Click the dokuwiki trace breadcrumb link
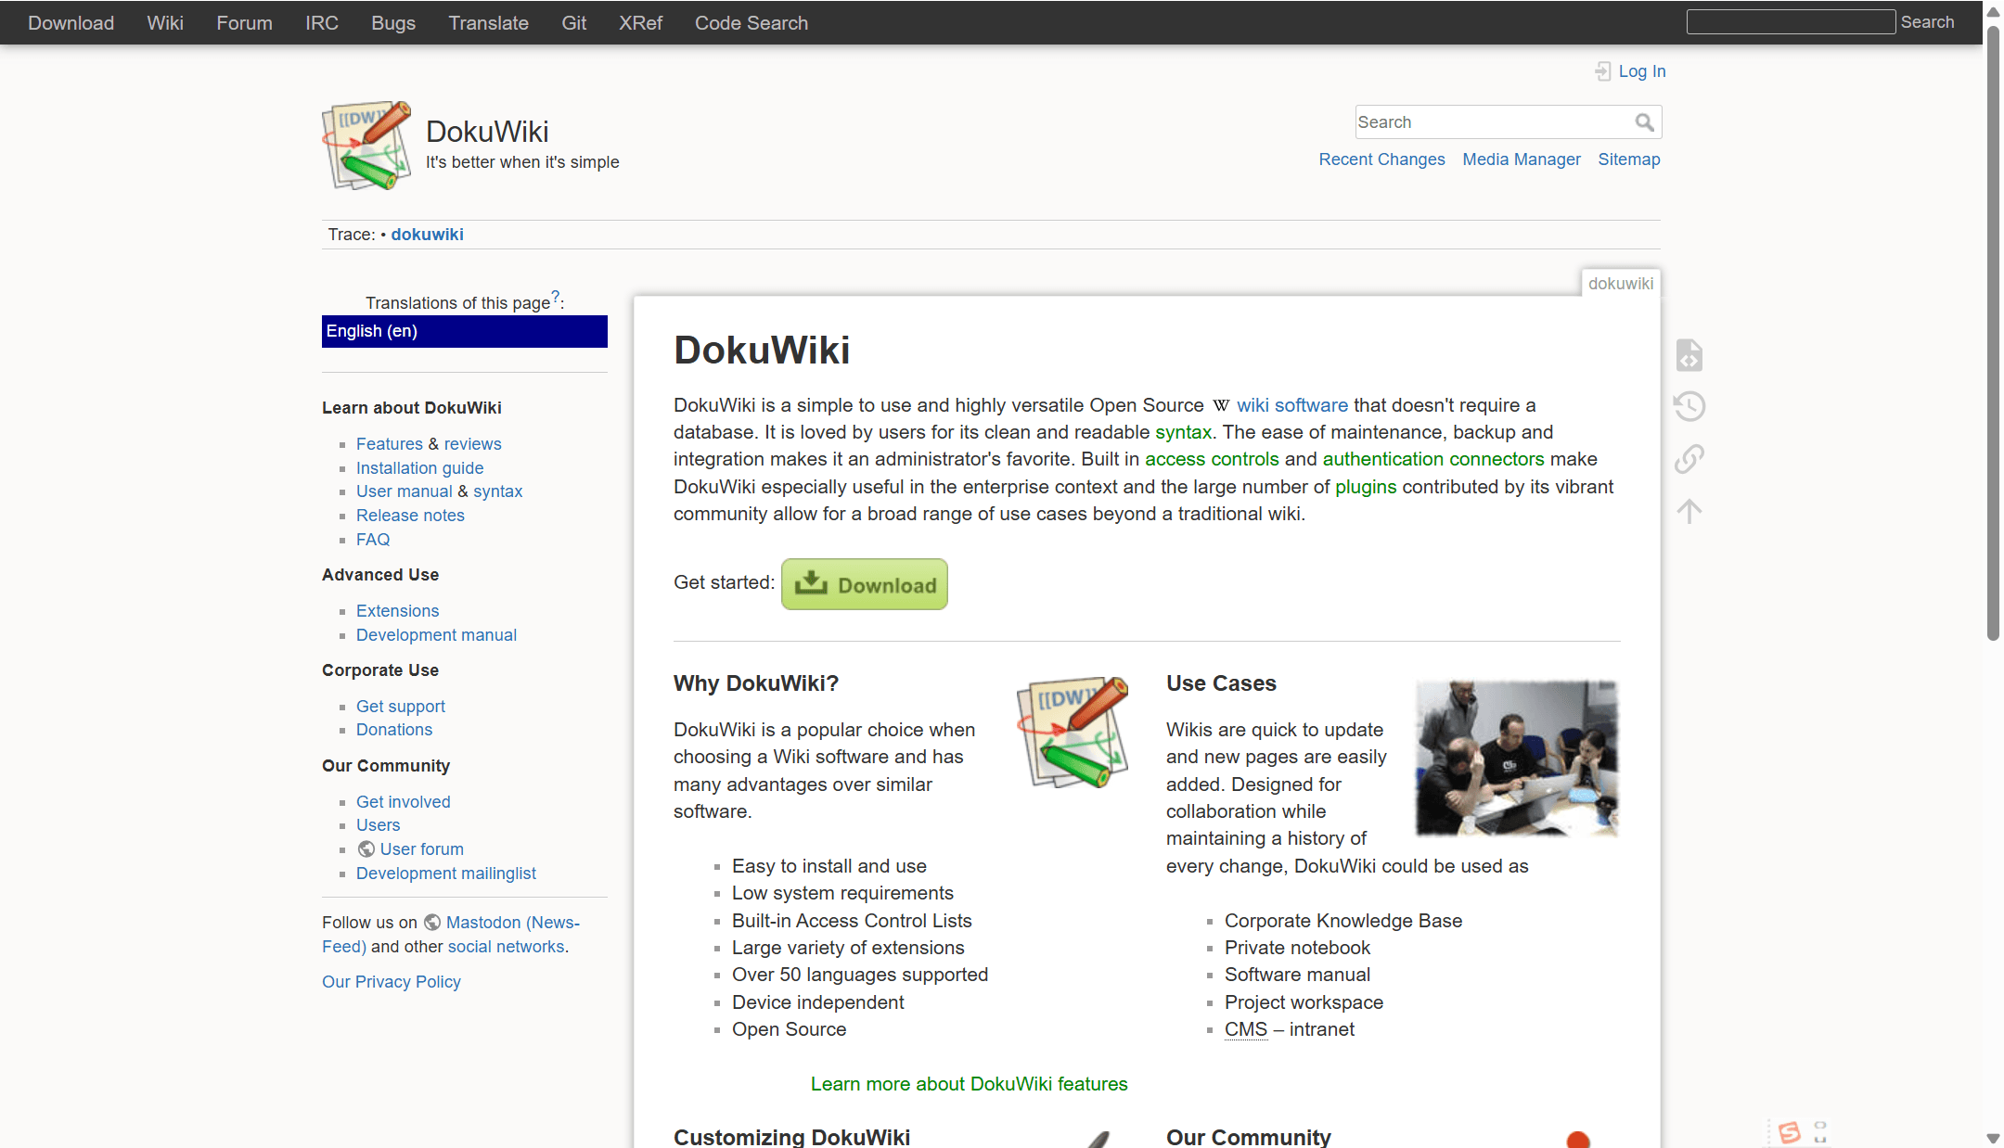This screenshot has height=1148, width=2004. (x=427, y=235)
